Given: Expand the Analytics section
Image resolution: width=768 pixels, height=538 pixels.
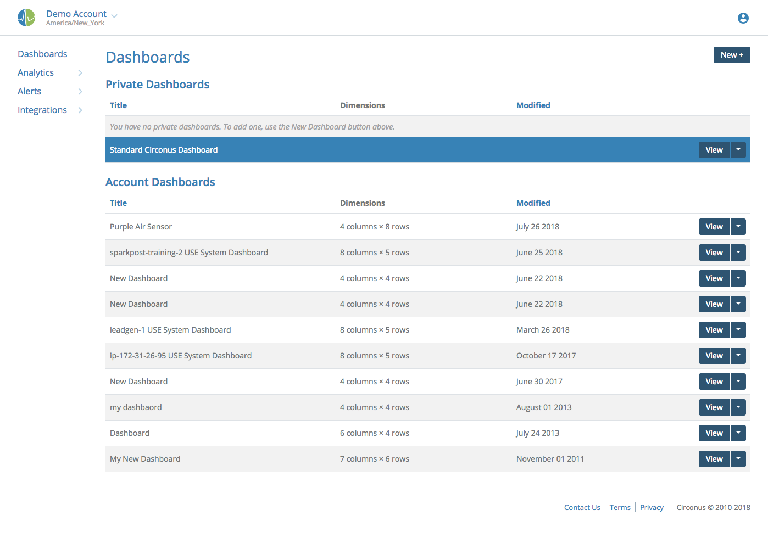Looking at the screenshot, I should (x=35, y=72).
